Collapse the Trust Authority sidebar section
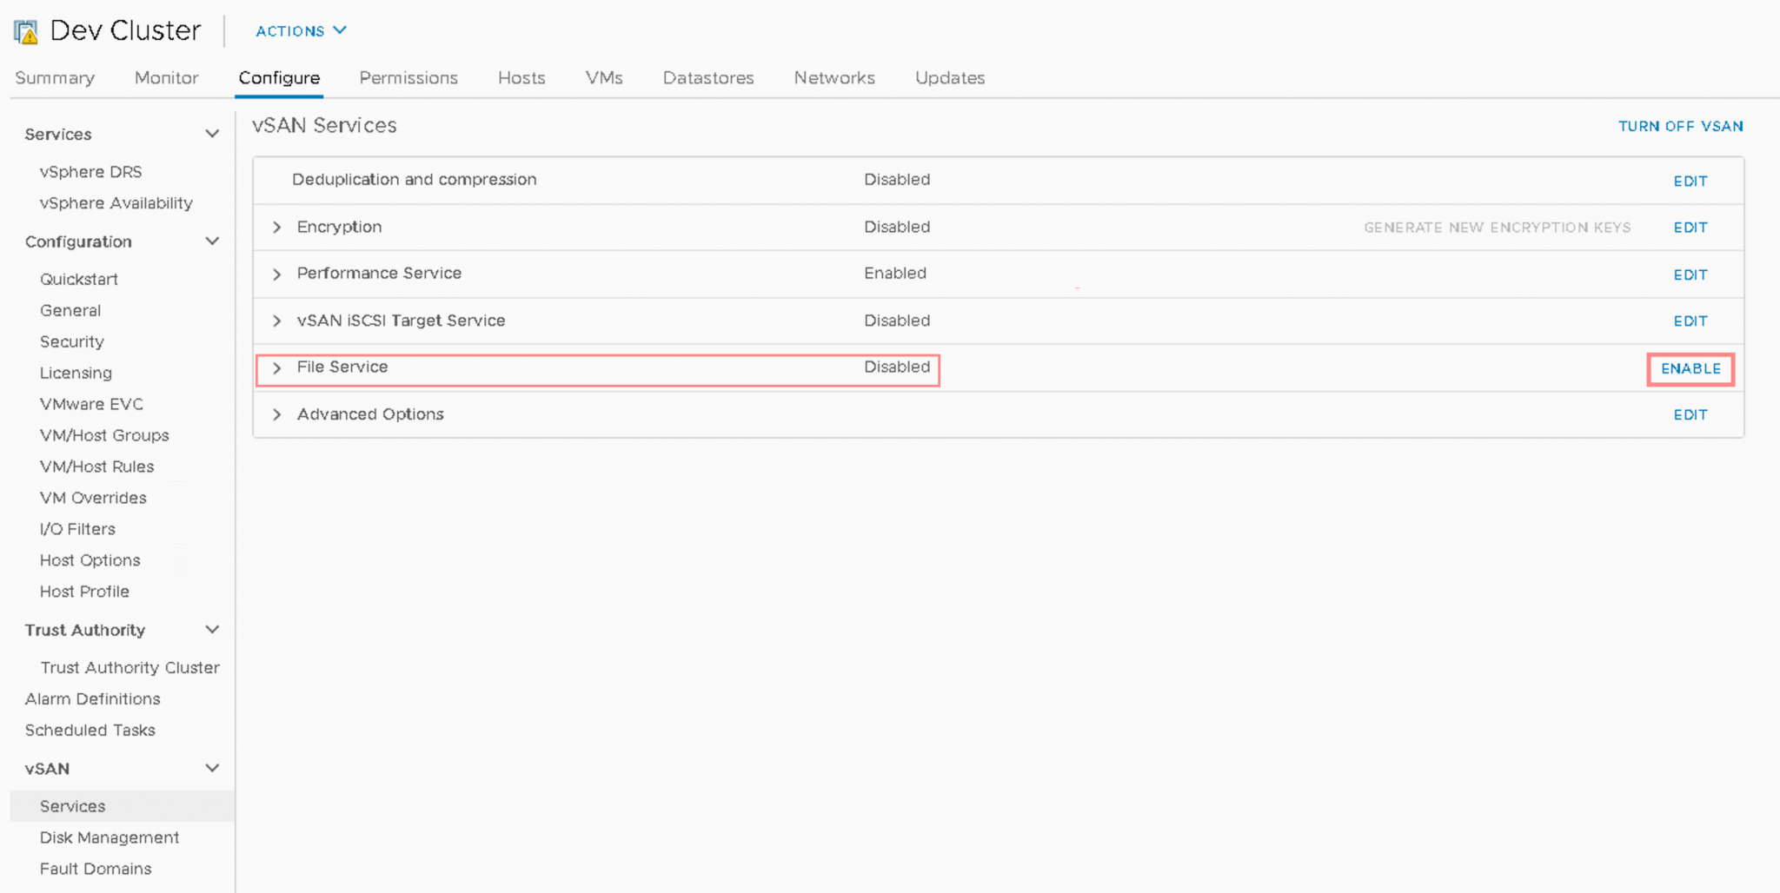The image size is (1780, 893). point(212,630)
